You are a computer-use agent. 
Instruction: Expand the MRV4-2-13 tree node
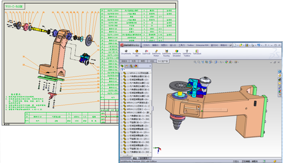coord(122,113)
